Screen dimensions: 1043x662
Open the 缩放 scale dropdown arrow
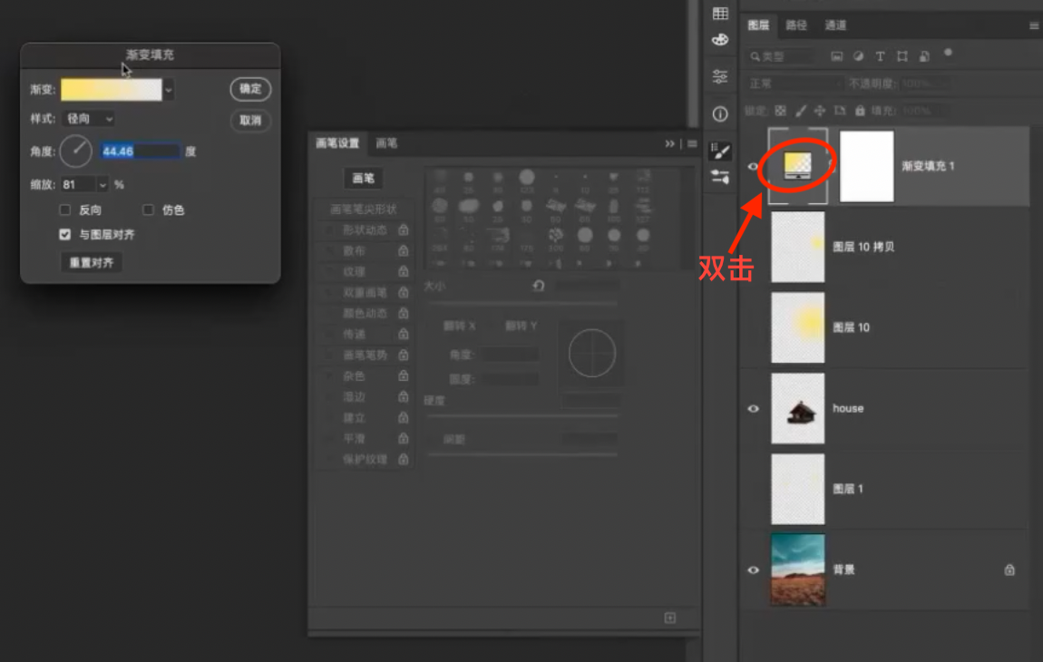[102, 185]
